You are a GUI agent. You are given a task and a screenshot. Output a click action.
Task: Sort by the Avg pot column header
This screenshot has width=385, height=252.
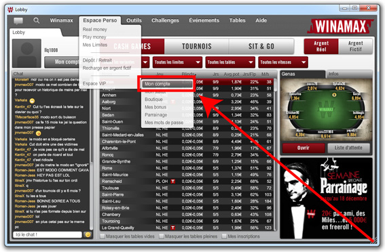pyautogui.click(x=231, y=75)
